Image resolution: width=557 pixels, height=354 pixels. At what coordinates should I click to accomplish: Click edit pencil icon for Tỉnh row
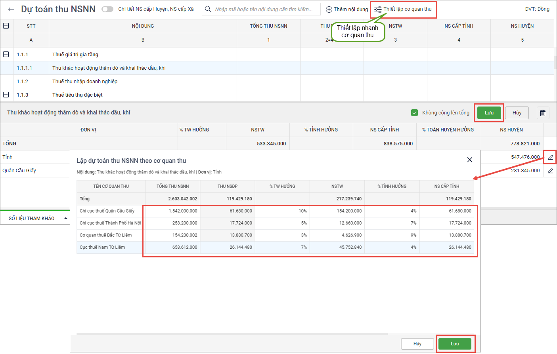550,157
